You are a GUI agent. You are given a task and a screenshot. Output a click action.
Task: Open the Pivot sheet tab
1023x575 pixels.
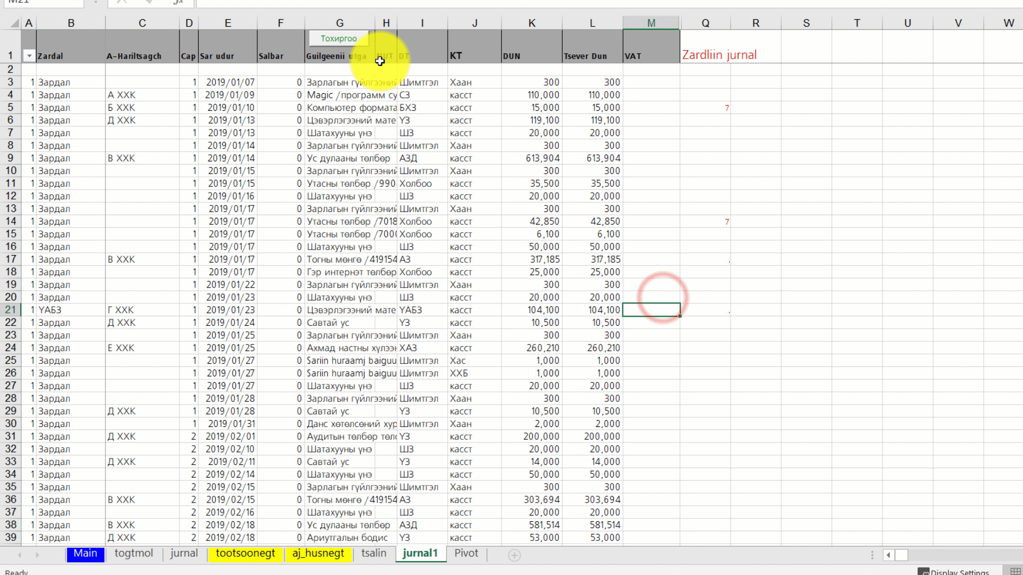(466, 554)
